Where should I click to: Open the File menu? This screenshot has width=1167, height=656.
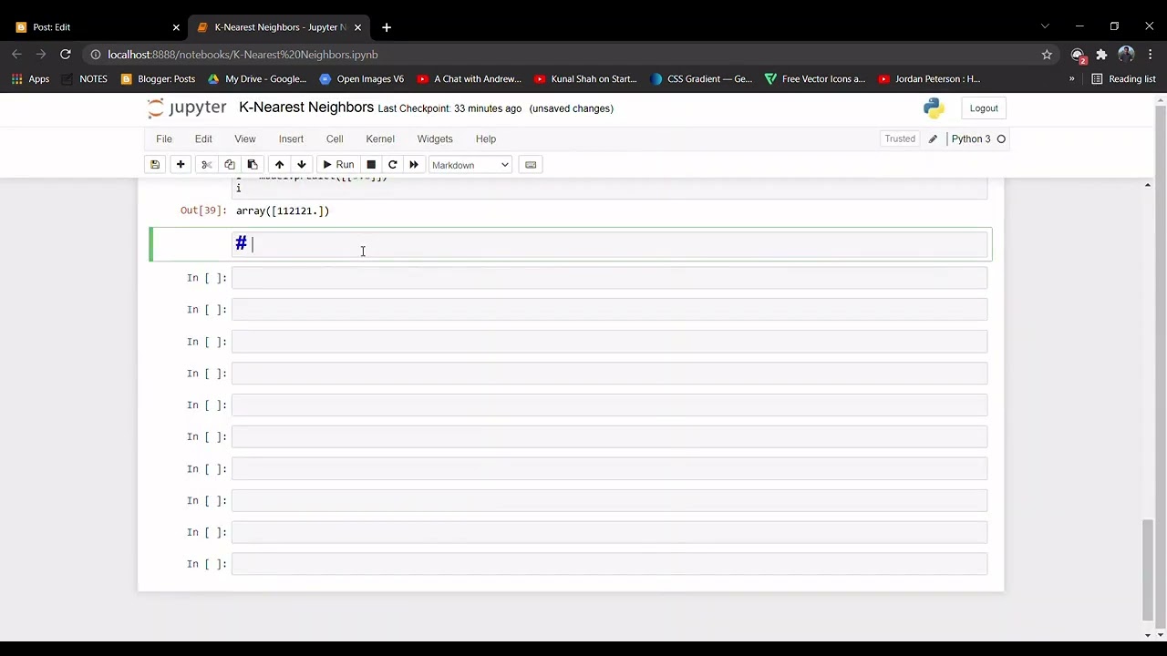click(x=164, y=138)
